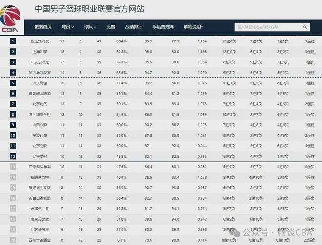Expand the 球队 dropdown menu
This screenshot has height=245, width=322.
pyautogui.click(x=90, y=27)
